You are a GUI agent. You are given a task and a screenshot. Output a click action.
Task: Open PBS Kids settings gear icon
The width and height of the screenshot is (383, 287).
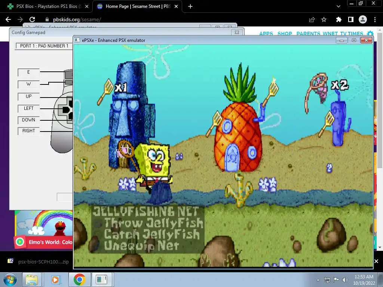(x=370, y=33)
